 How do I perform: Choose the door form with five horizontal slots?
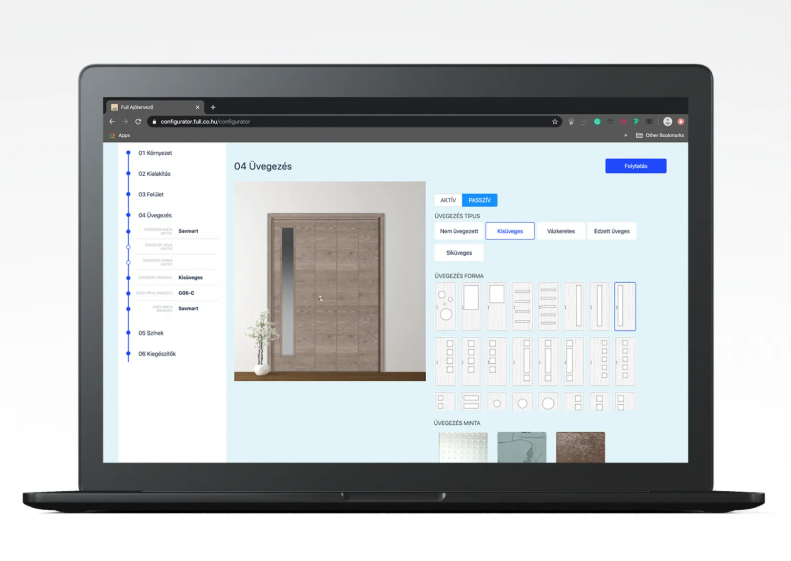point(548,307)
